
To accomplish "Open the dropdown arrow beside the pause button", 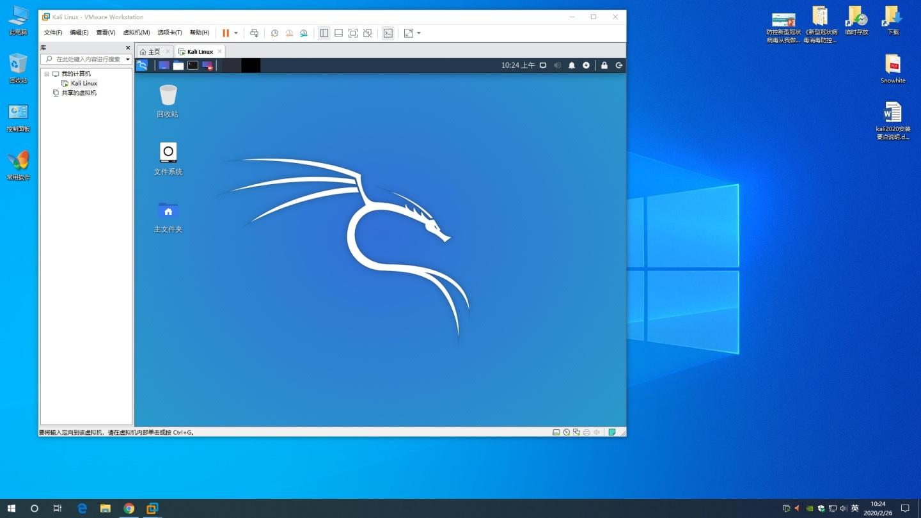I will (236, 33).
